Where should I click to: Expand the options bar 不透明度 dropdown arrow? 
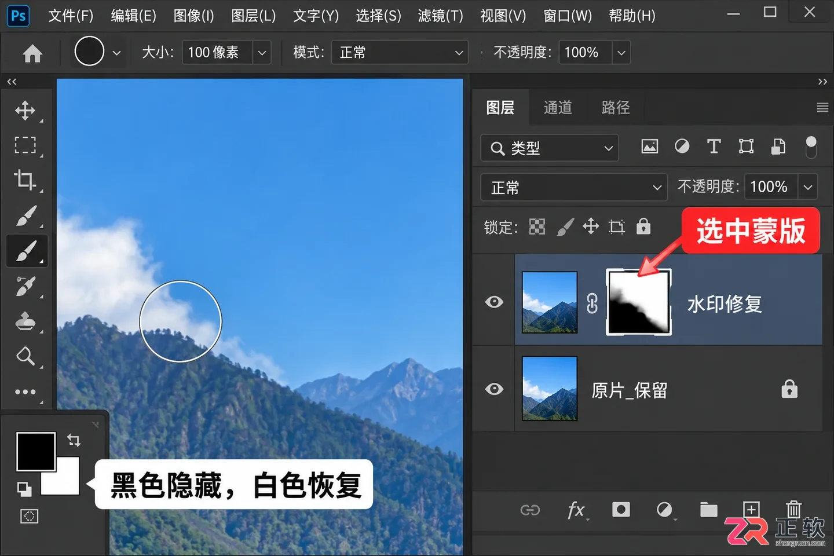point(621,53)
